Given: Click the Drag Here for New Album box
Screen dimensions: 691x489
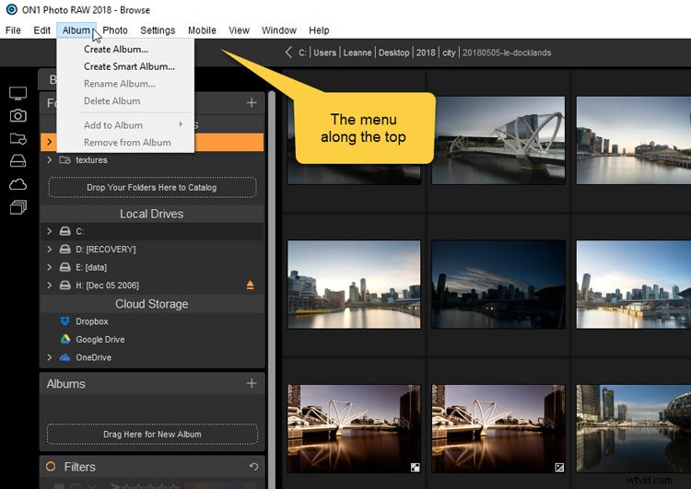Looking at the screenshot, I should 152,434.
